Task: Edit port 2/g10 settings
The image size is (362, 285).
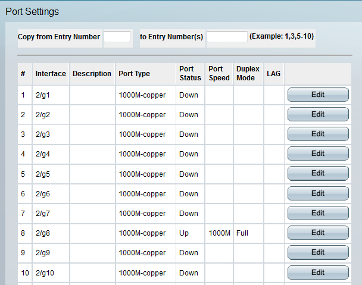Action: pyautogui.click(x=318, y=273)
